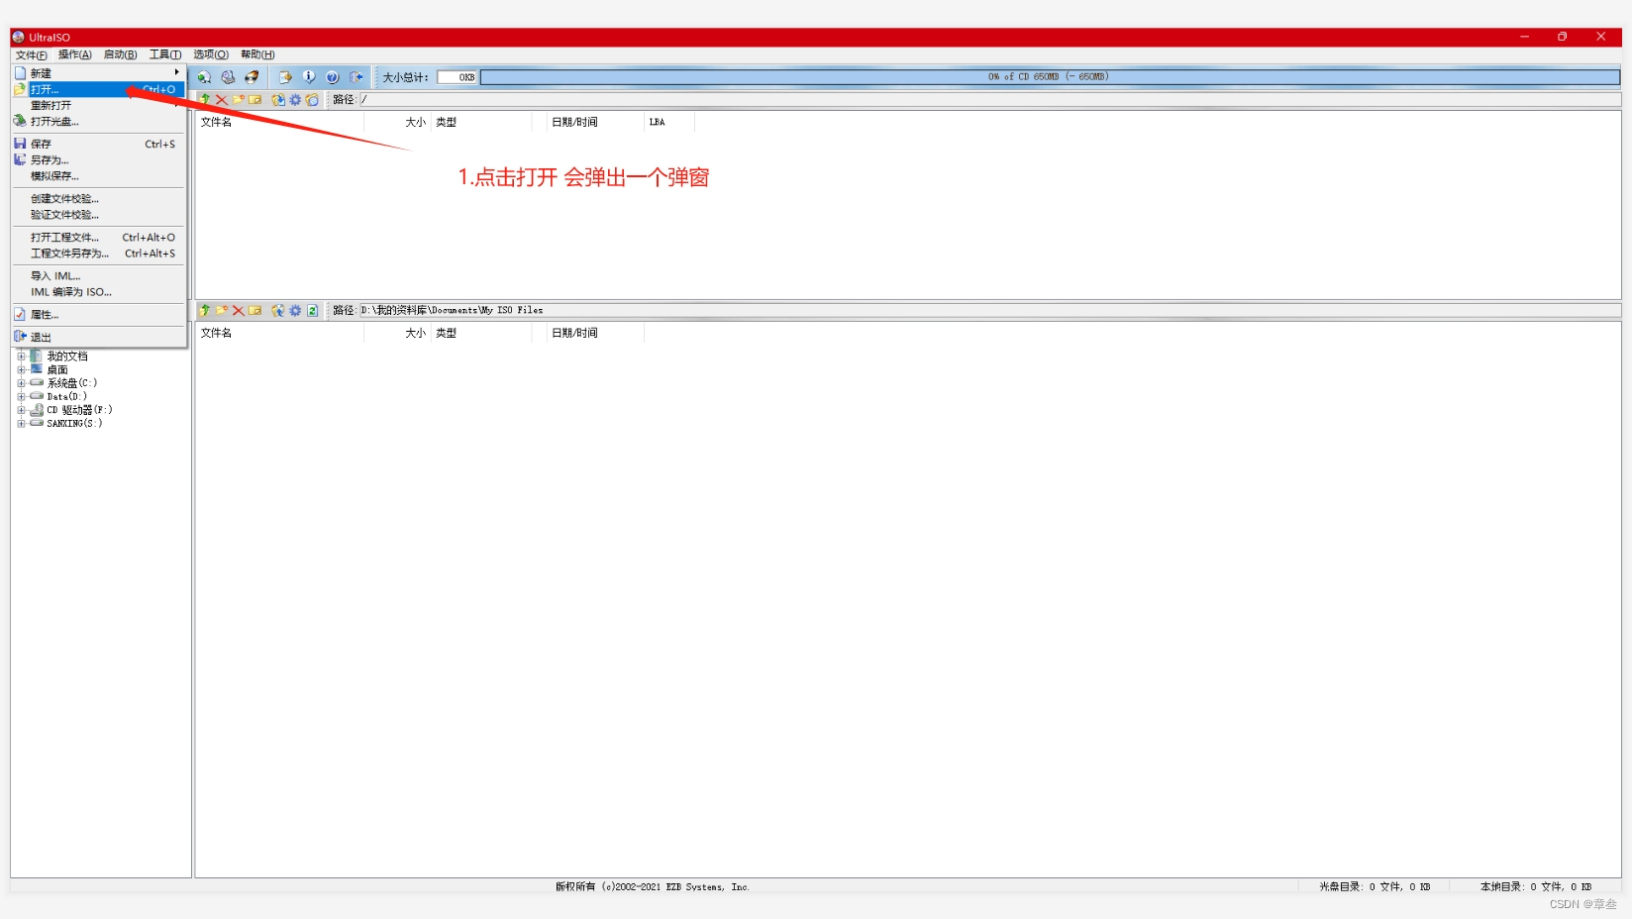This screenshot has height=919, width=1632.
Task: Select the burn CD image toolbar icon
Action: point(228,76)
